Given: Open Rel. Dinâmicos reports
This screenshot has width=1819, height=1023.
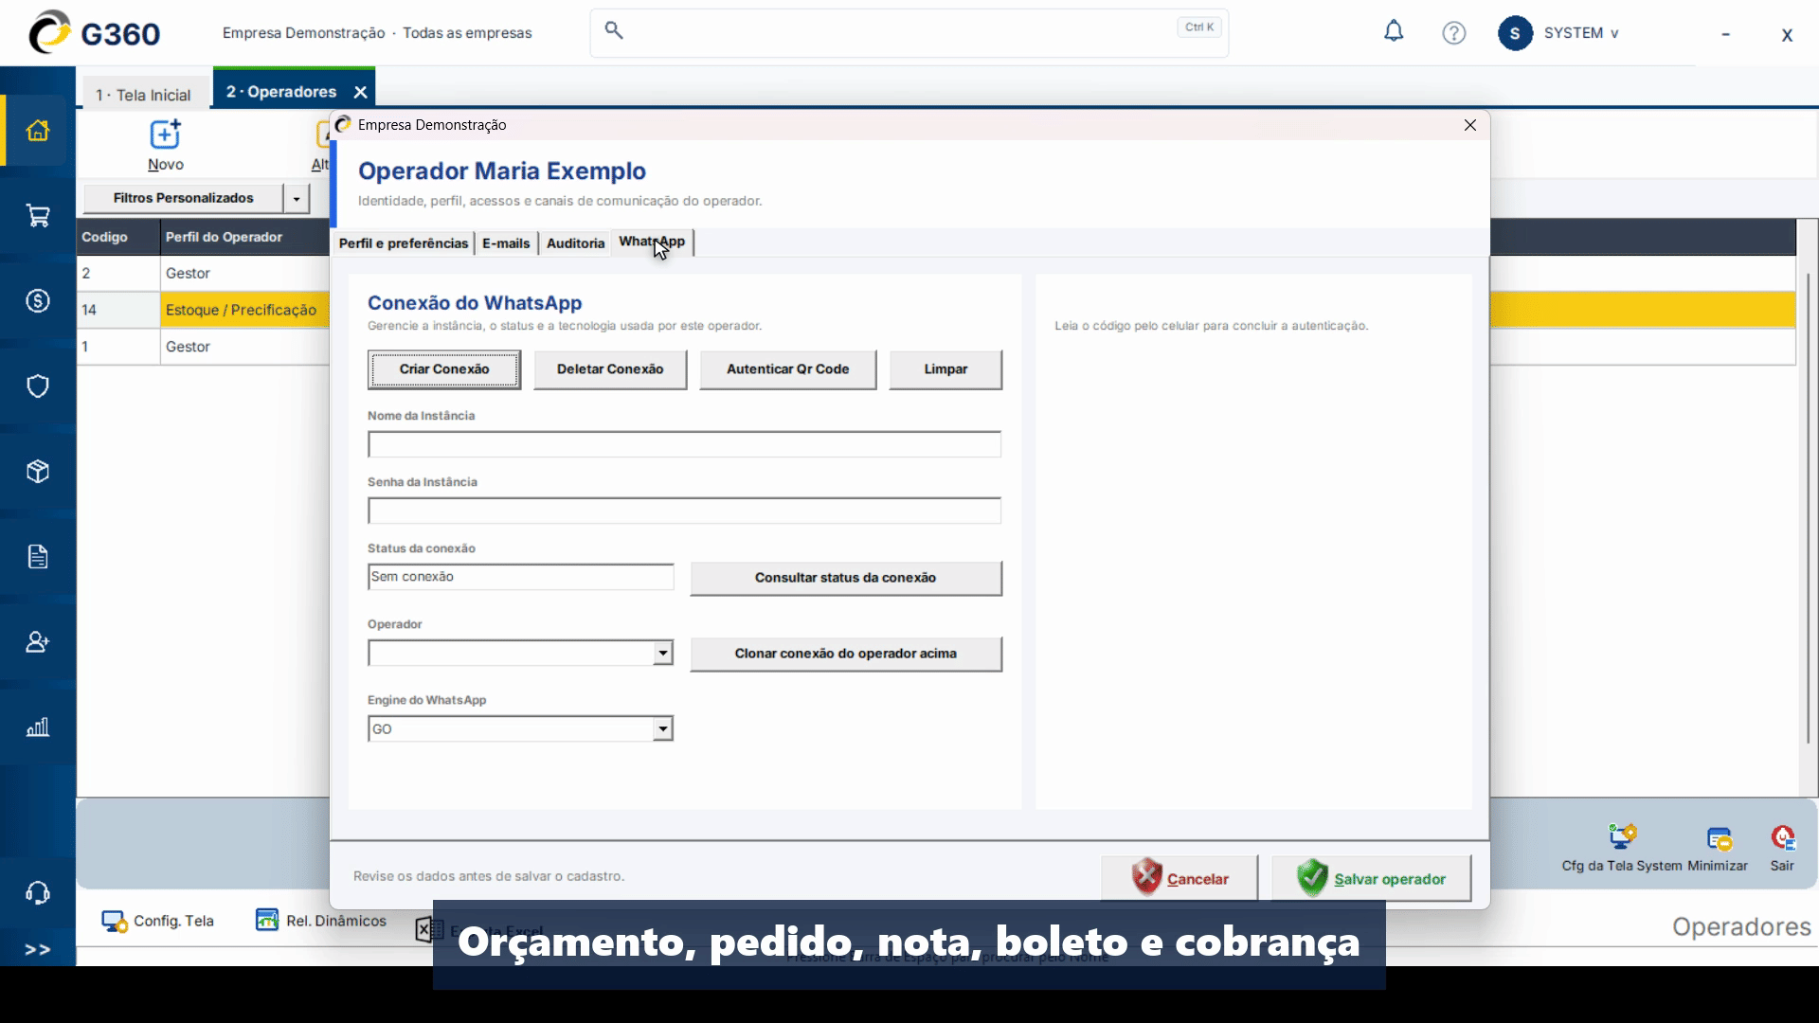Looking at the screenshot, I should (321, 921).
